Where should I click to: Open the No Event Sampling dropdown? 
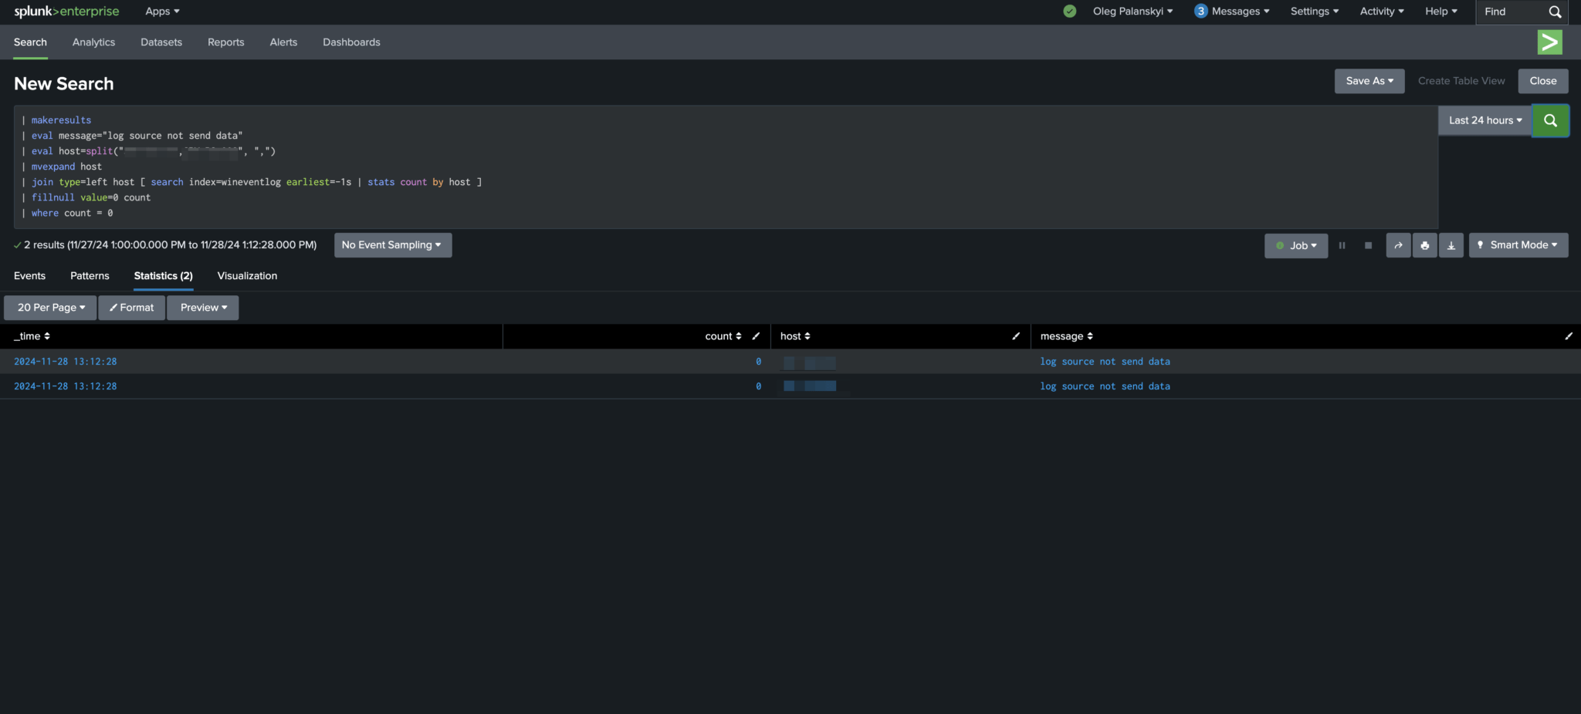[x=392, y=244]
